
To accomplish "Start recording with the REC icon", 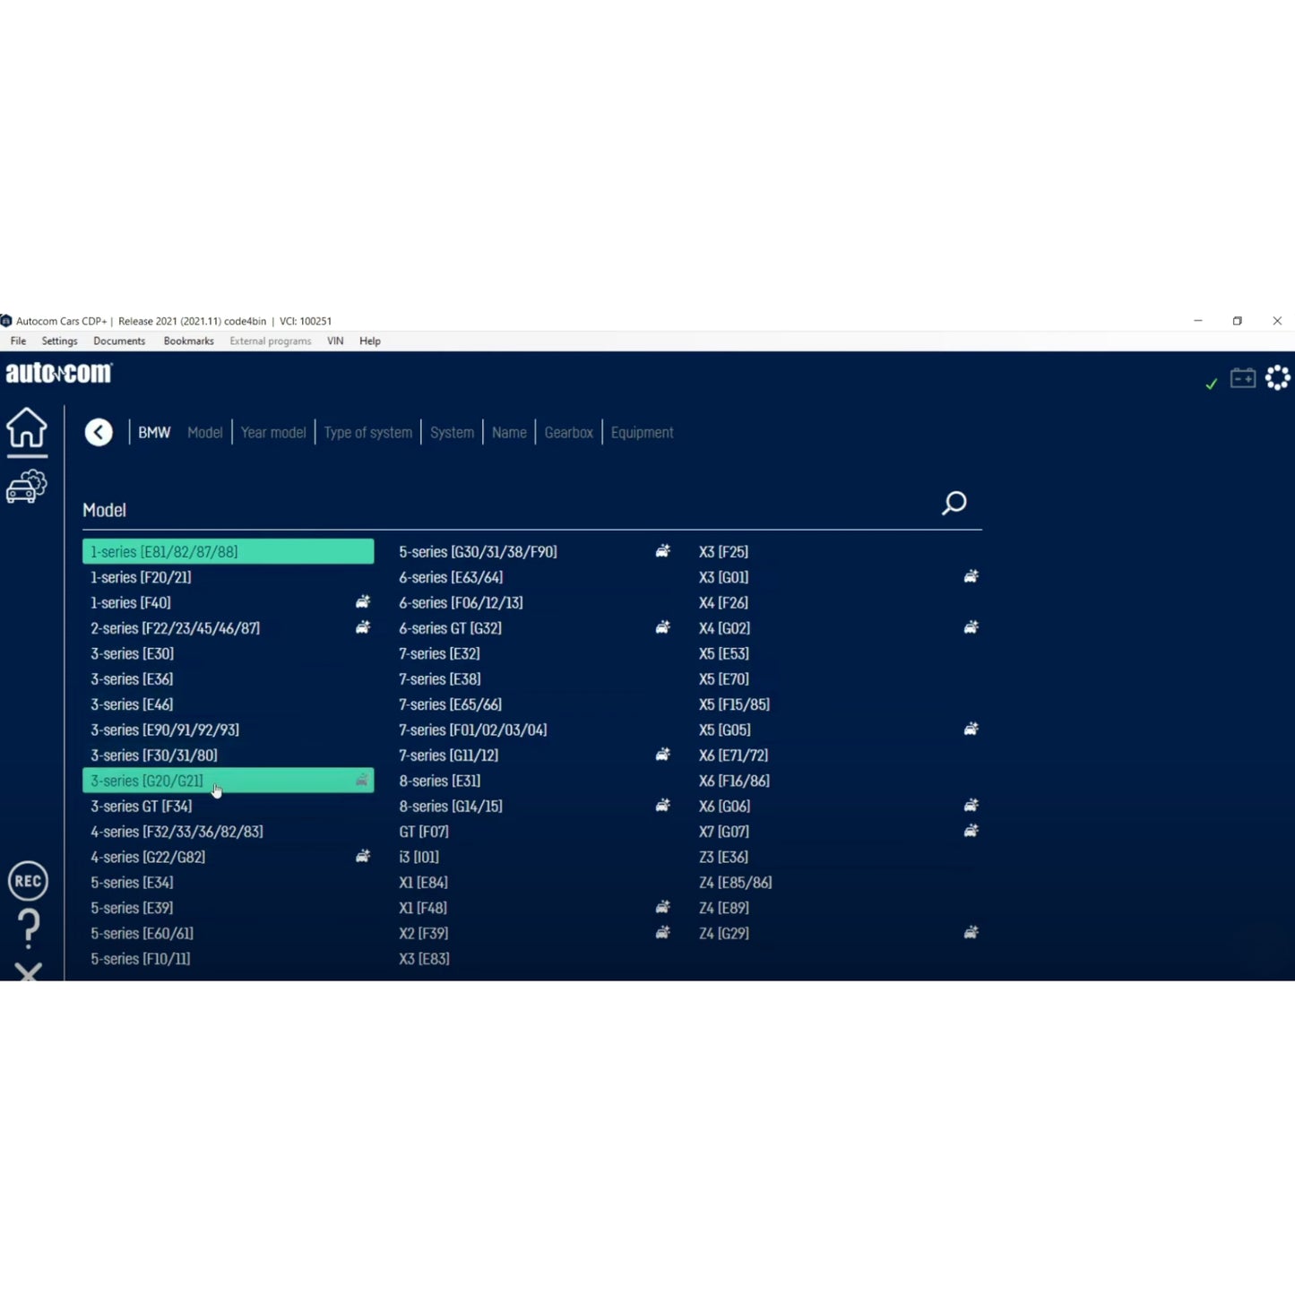I will (x=28, y=881).
